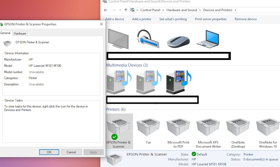Click the Manufacturer label in the dialog

point(13,59)
